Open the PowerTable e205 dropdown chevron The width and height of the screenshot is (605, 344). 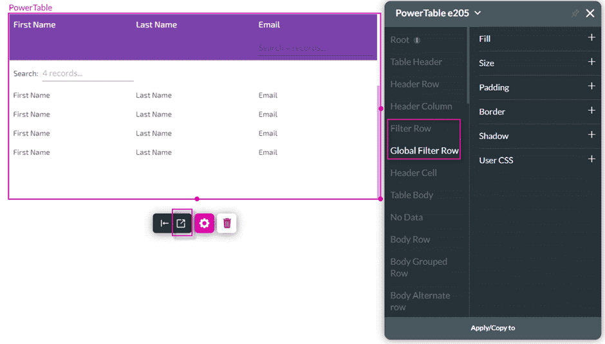point(478,13)
